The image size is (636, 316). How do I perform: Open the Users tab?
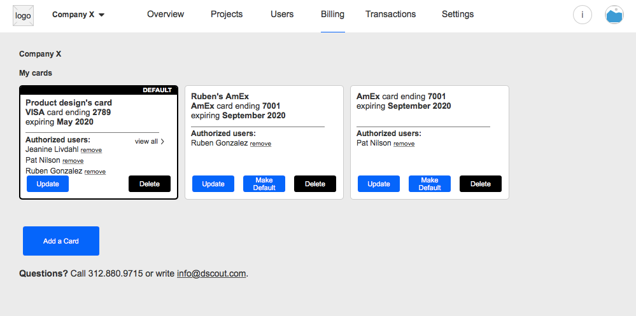[x=282, y=15]
